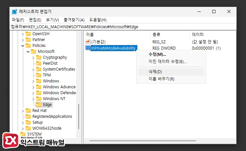
Task: Open the 편집(E) menu
Action: [35, 20]
